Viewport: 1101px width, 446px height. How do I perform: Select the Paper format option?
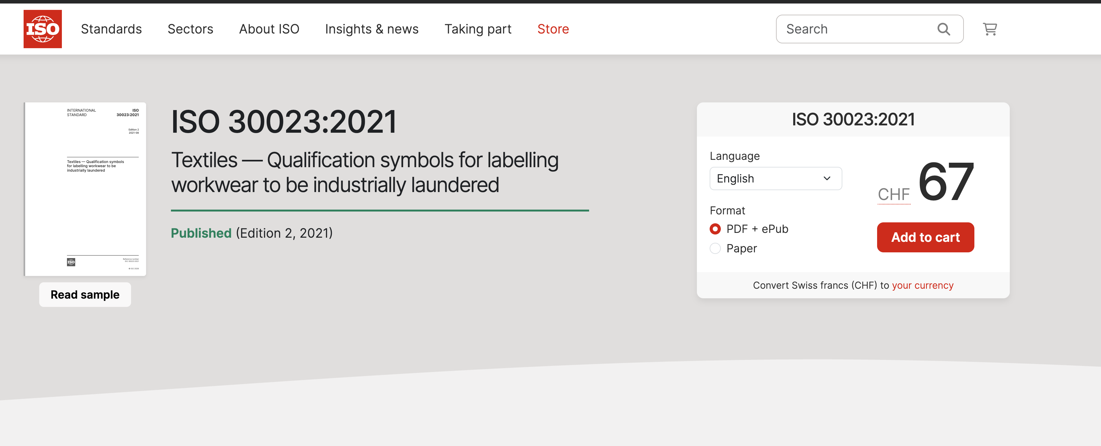click(715, 248)
